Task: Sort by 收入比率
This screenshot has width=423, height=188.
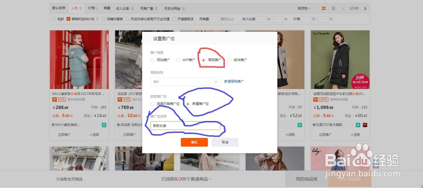Action: click(123, 8)
